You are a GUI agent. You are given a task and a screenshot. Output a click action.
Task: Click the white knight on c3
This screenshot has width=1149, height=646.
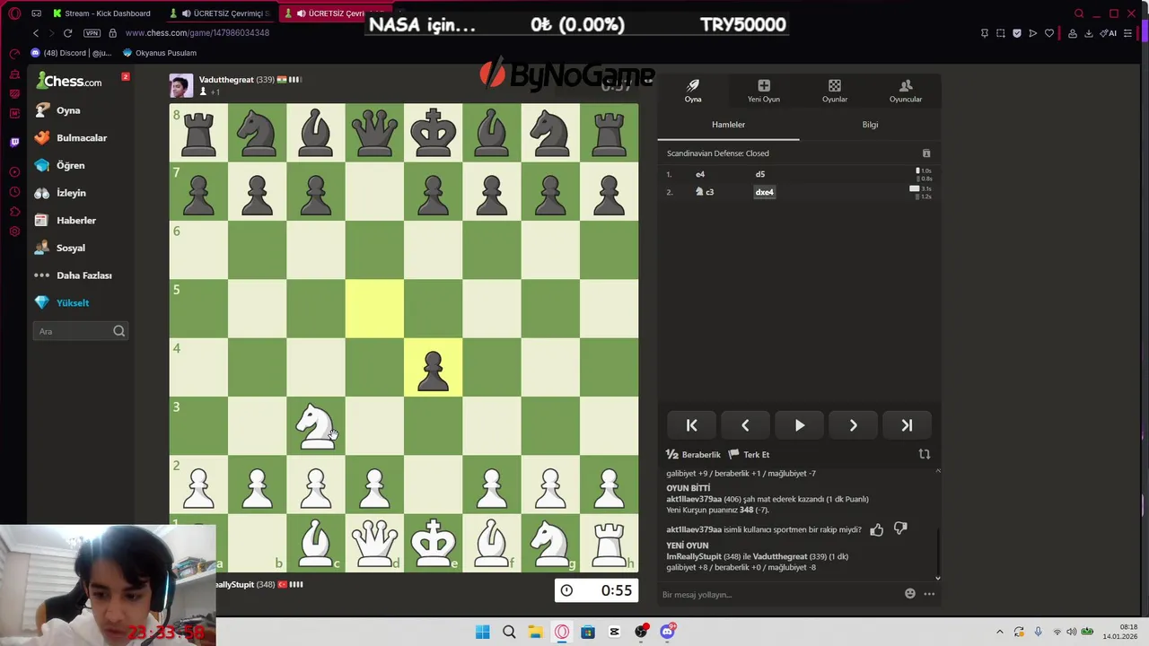click(x=315, y=425)
